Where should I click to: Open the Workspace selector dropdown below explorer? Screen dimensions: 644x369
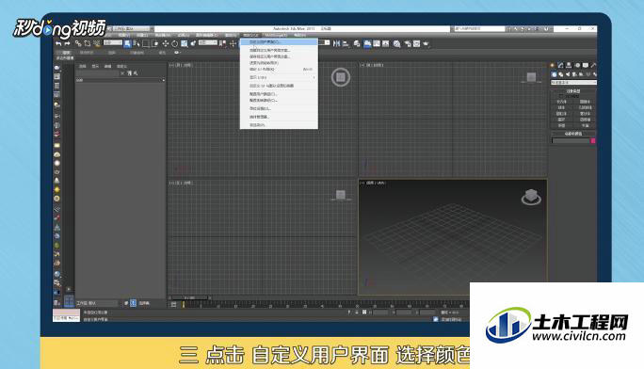point(97,303)
